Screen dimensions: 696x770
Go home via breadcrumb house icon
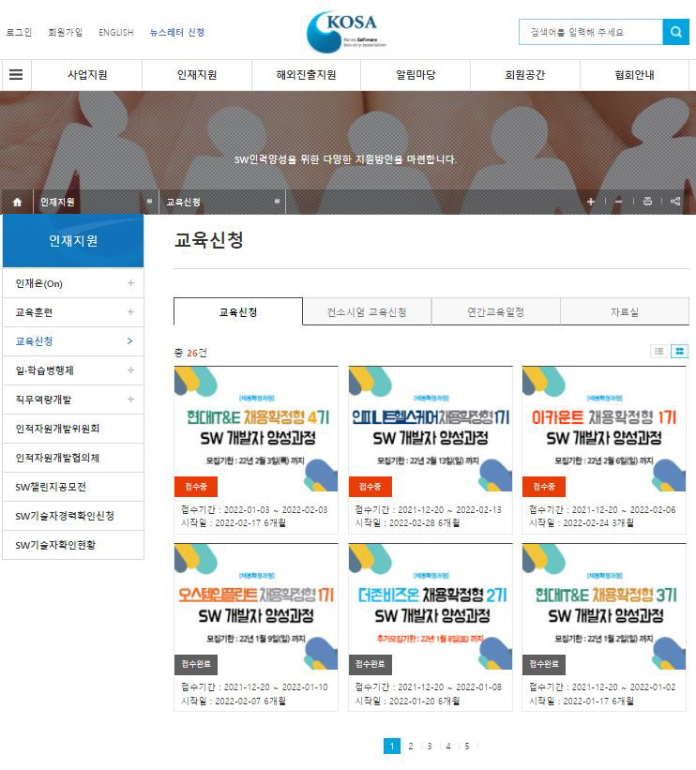pyautogui.click(x=17, y=202)
